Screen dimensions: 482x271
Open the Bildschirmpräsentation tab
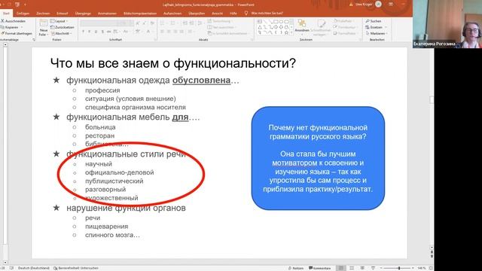tap(140, 14)
